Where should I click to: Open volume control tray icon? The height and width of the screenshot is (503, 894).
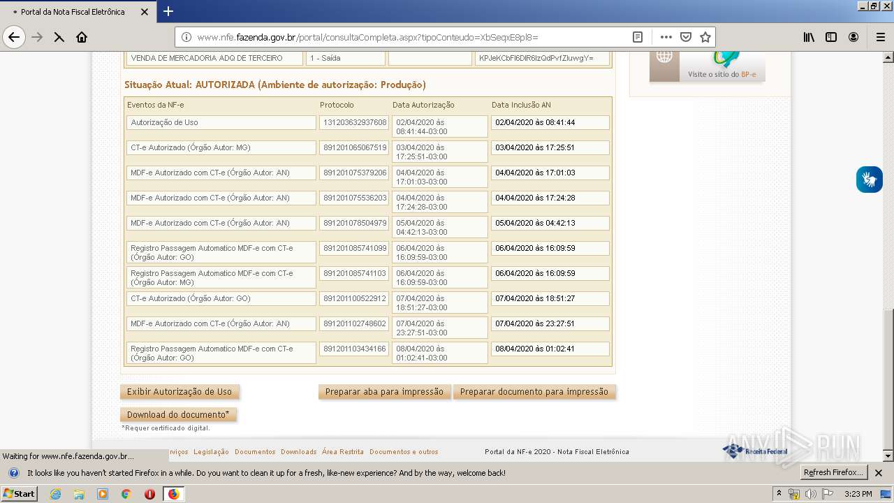coord(810,494)
